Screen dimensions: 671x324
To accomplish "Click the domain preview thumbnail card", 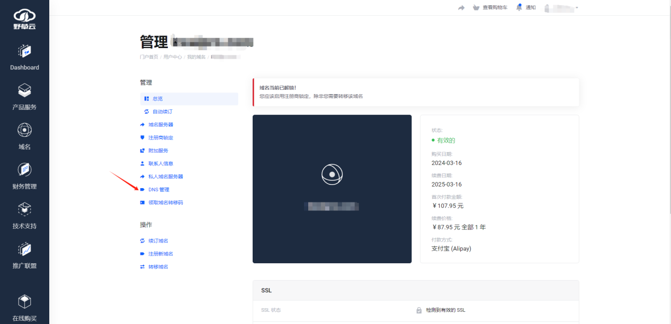I will pyautogui.click(x=332, y=189).
